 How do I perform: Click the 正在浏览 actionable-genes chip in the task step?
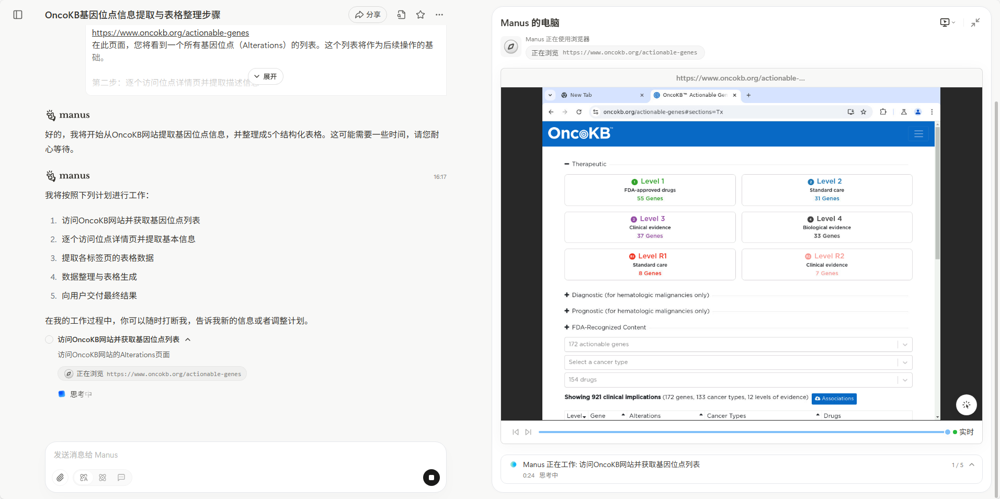point(152,374)
